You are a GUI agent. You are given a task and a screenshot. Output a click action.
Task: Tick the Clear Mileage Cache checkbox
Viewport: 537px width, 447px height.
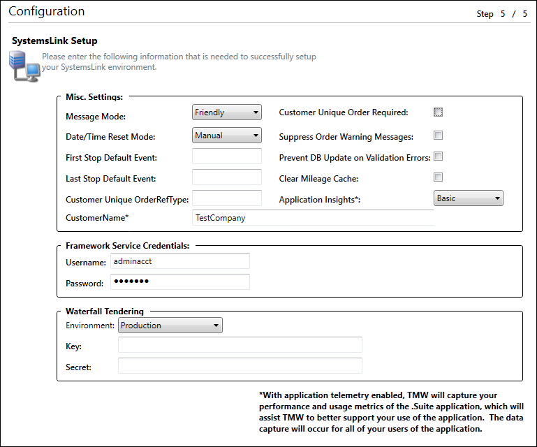[438, 177]
